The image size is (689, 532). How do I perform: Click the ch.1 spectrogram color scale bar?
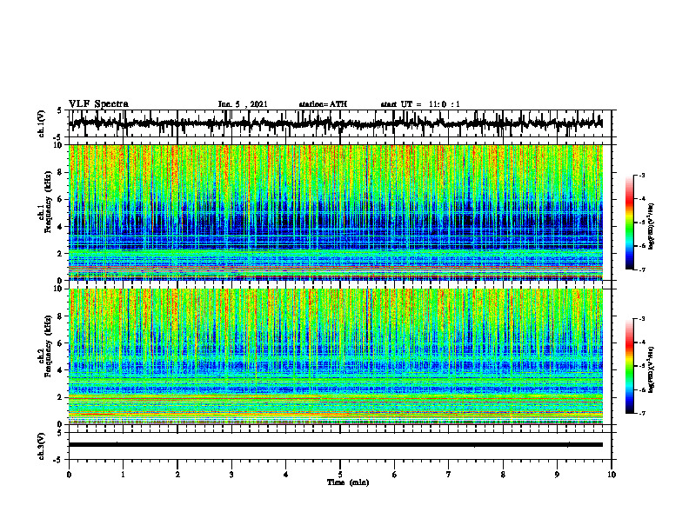[x=630, y=223]
